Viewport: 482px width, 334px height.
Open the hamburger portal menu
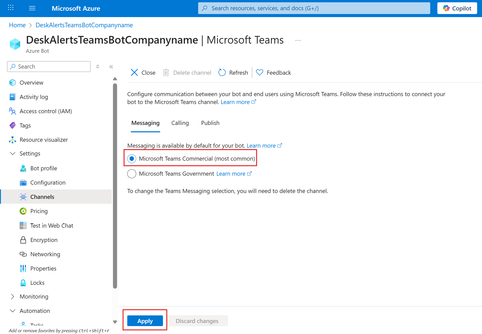32,8
